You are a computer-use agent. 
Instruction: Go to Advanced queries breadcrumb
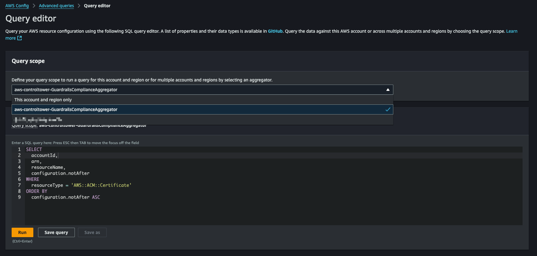tap(56, 6)
